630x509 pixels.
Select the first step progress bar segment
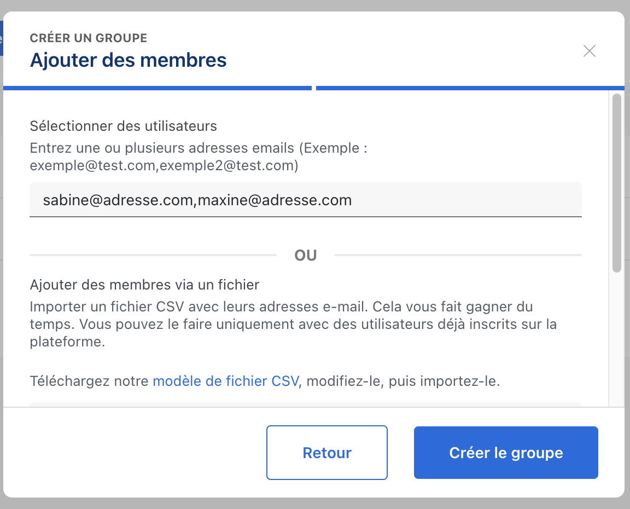click(157, 88)
